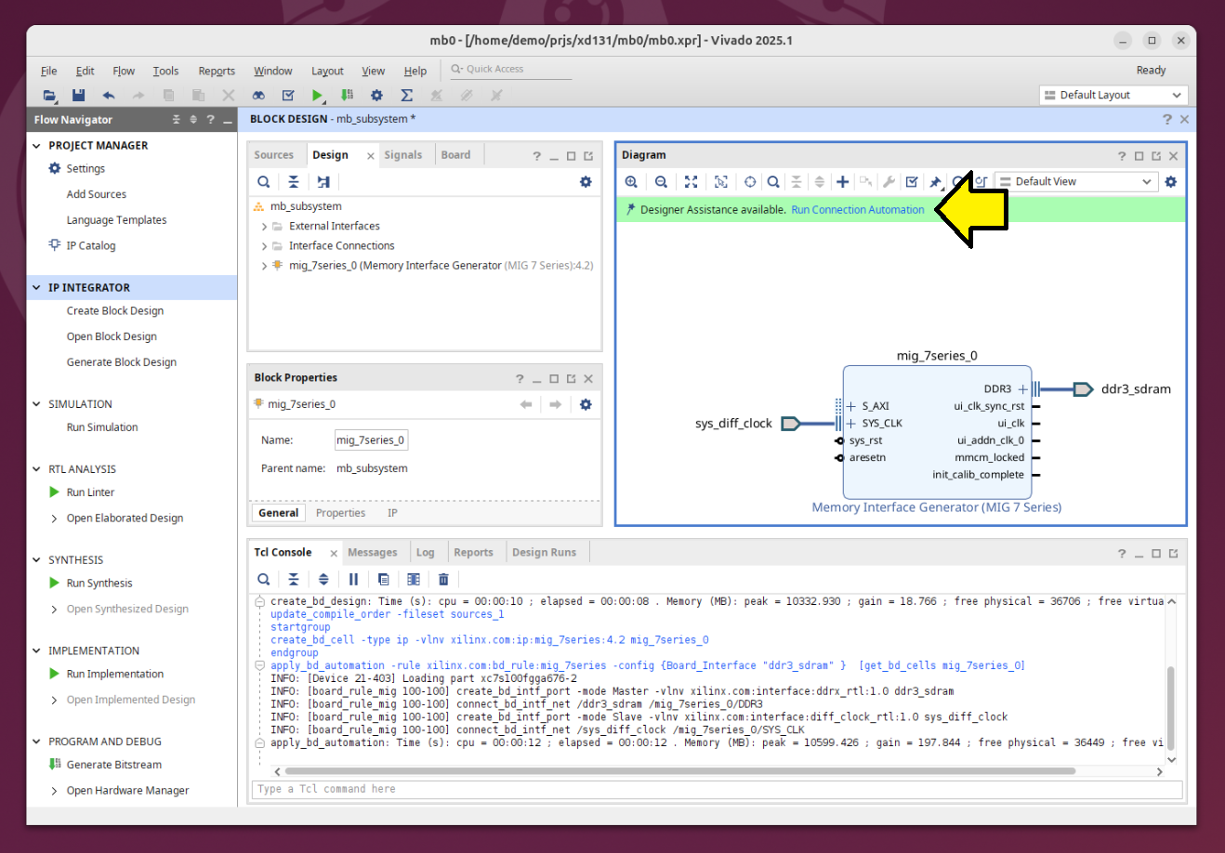The width and height of the screenshot is (1225, 853).
Task: Click the binoculars icon in main toolbar
Action: [x=258, y=95]
